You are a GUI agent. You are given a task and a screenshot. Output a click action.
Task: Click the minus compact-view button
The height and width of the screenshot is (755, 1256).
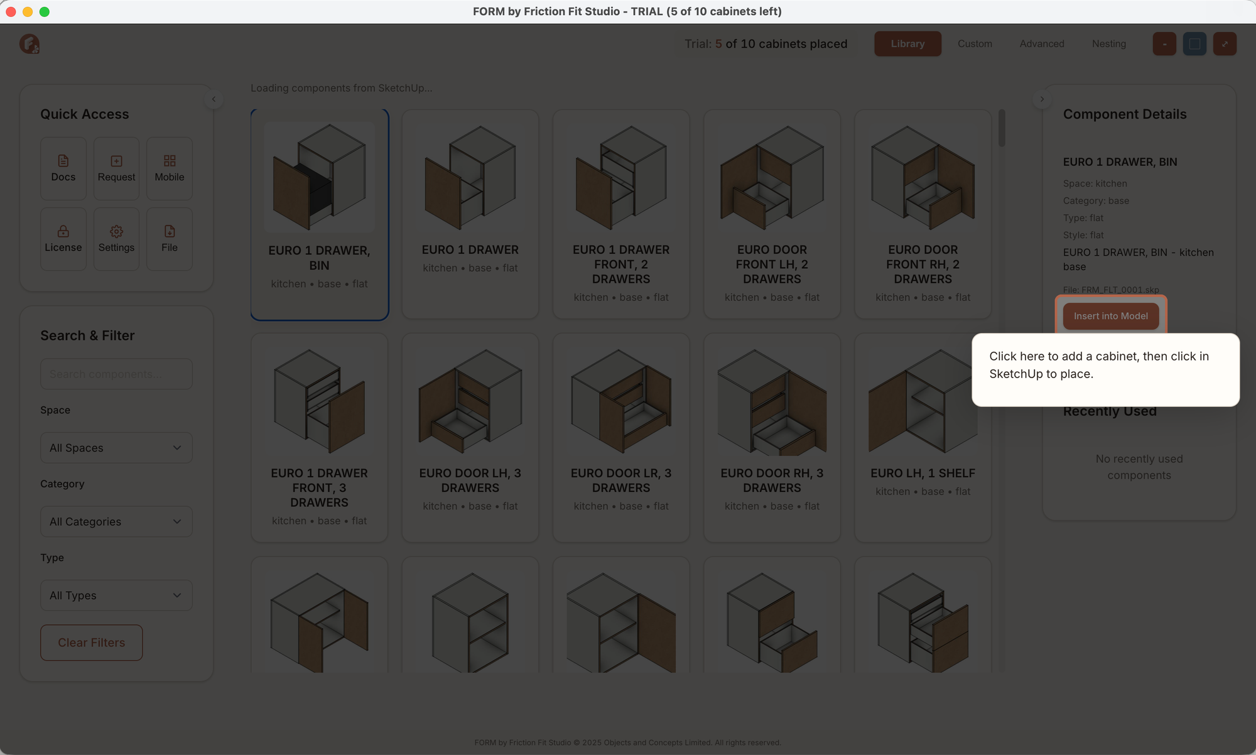pos(1164,44)
